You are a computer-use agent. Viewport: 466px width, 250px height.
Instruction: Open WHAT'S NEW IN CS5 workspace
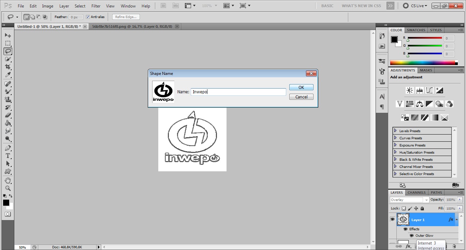click(361, 6)
